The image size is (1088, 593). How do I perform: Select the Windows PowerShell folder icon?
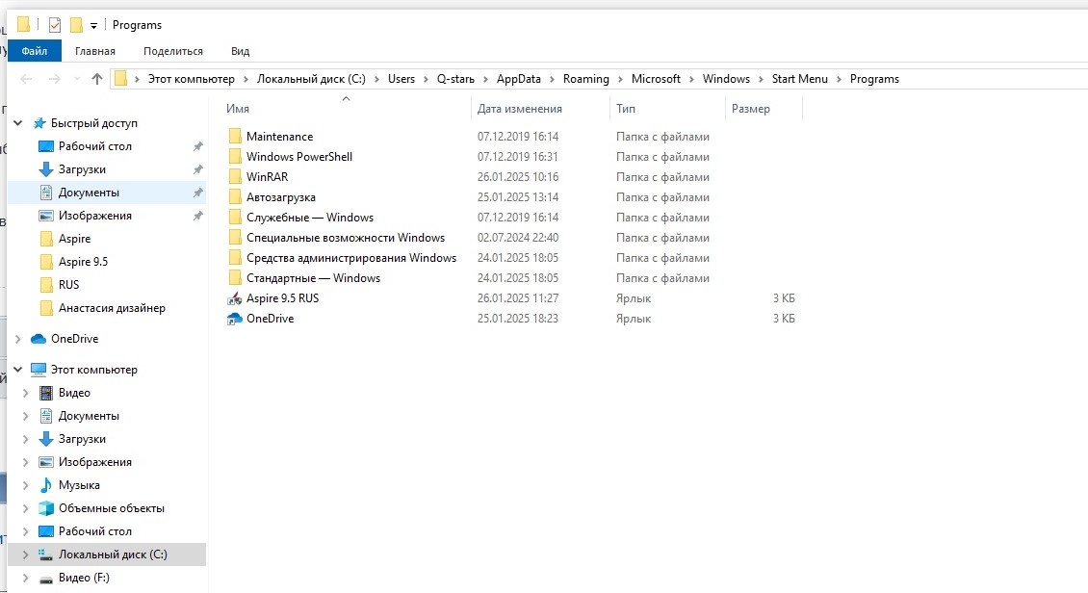(x=235, y=156)
